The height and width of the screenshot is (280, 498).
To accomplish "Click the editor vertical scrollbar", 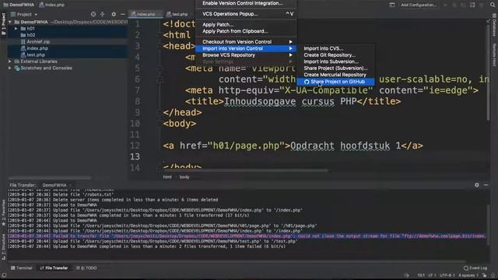I will tap(488, 72).
